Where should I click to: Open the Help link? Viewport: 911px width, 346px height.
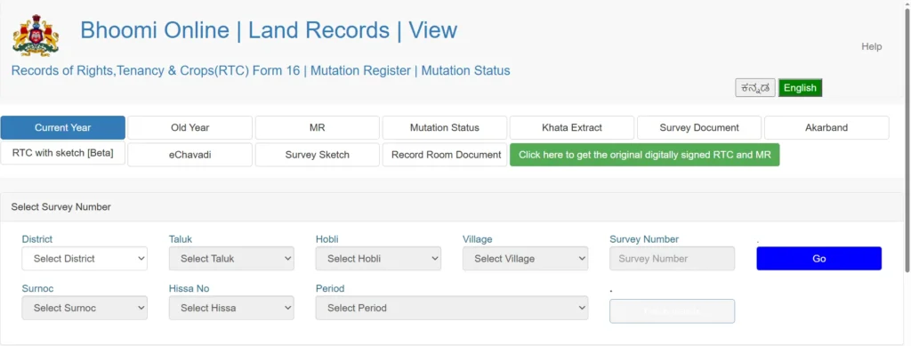pos(871,46)
